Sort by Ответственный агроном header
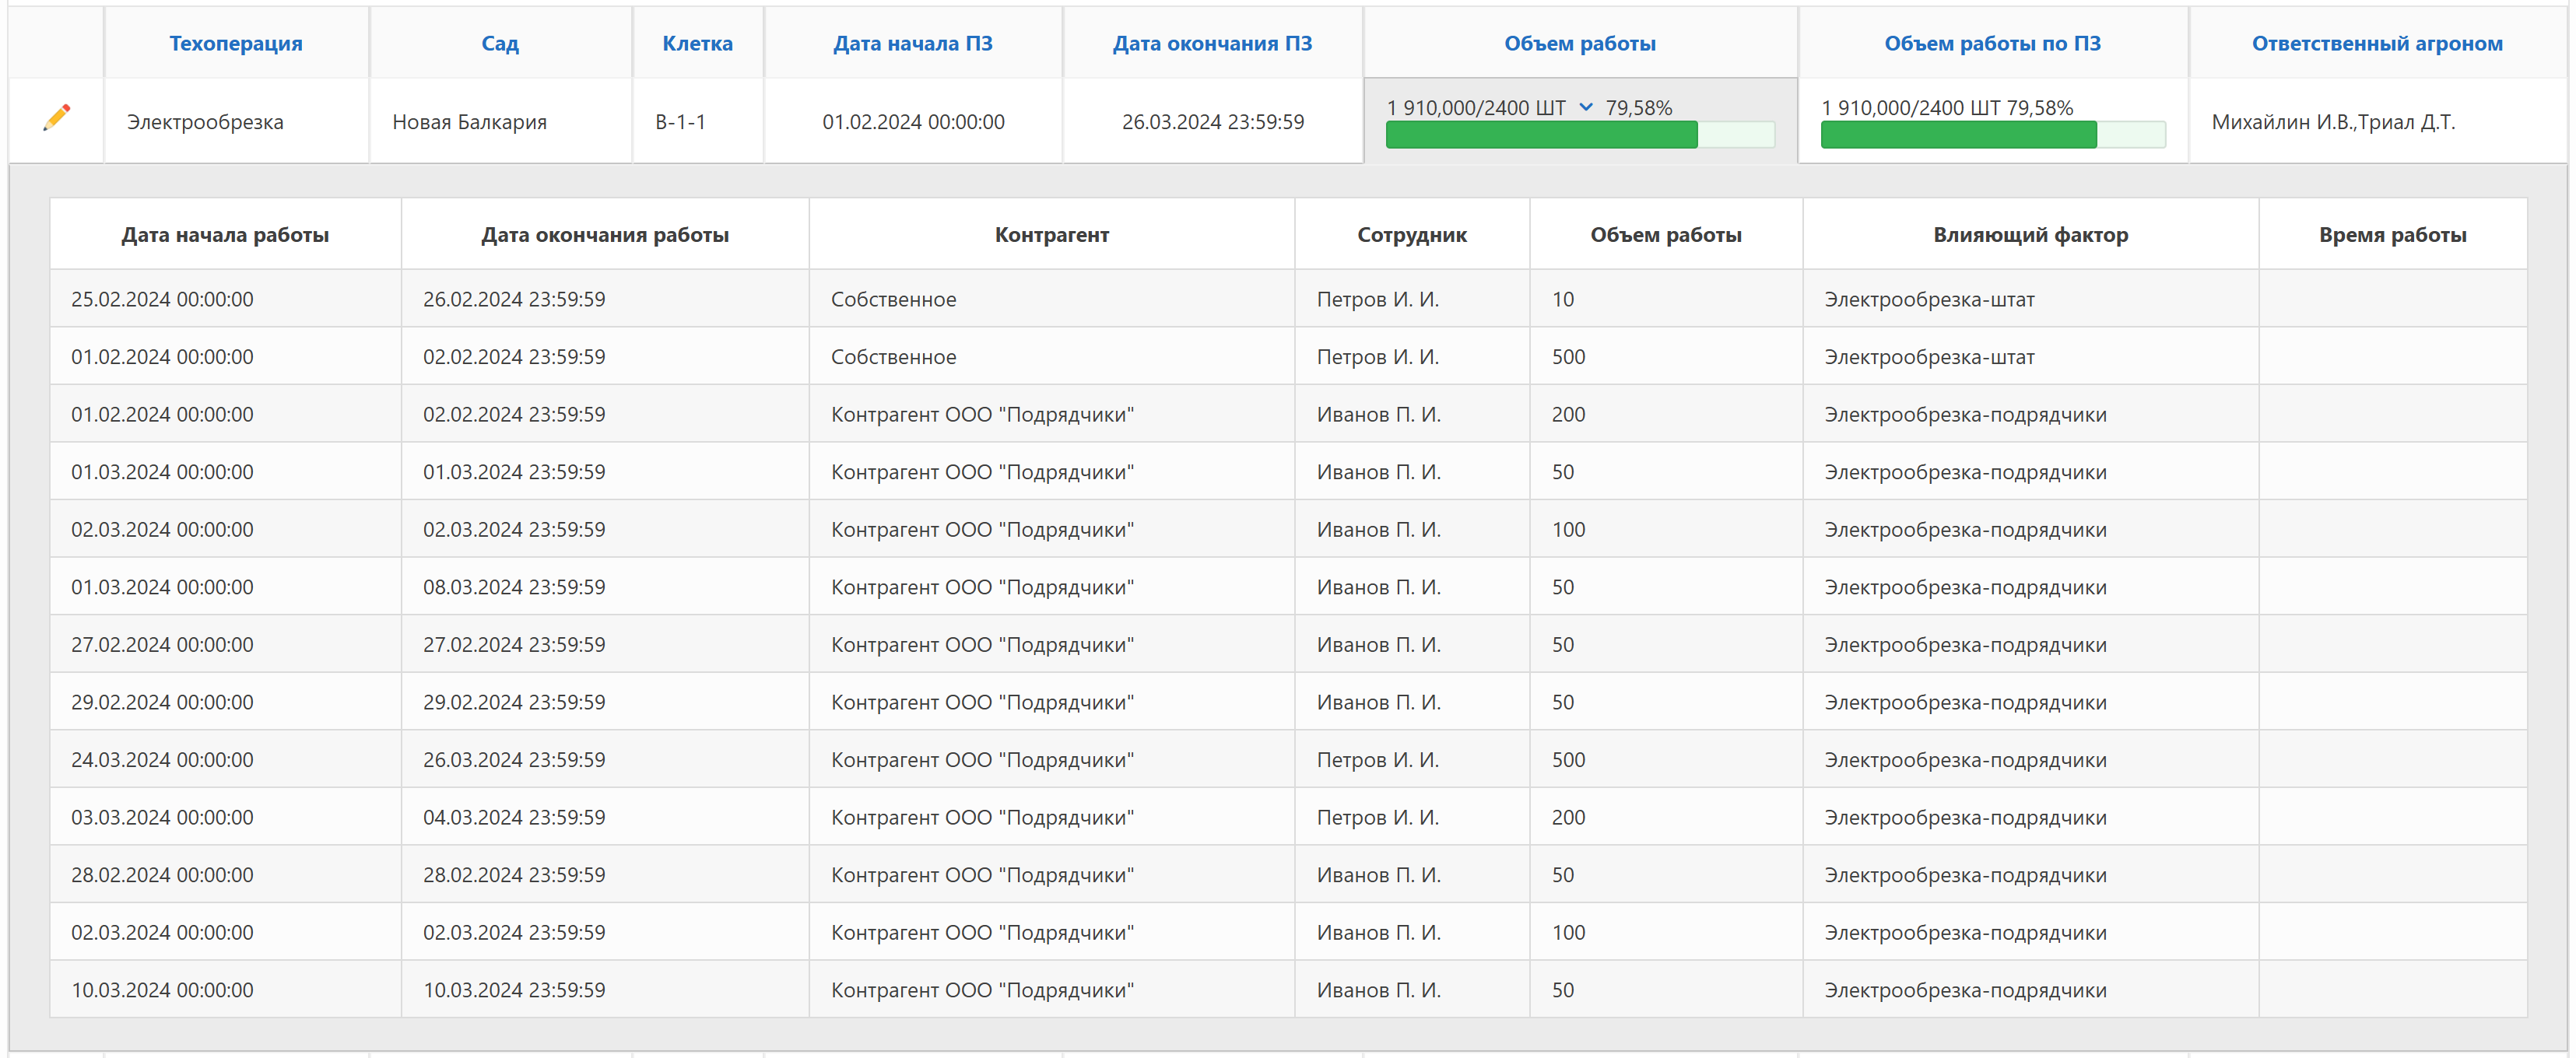This screenshot has width=2576, height=1058. pyautogui.click(x=2376, y=43)
